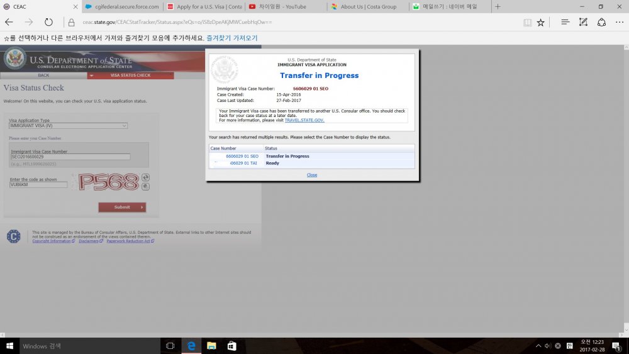Switch to cgifederal.secure.force.com tab
The width and height of the screenshot is (629, 354).
[123, 7]
